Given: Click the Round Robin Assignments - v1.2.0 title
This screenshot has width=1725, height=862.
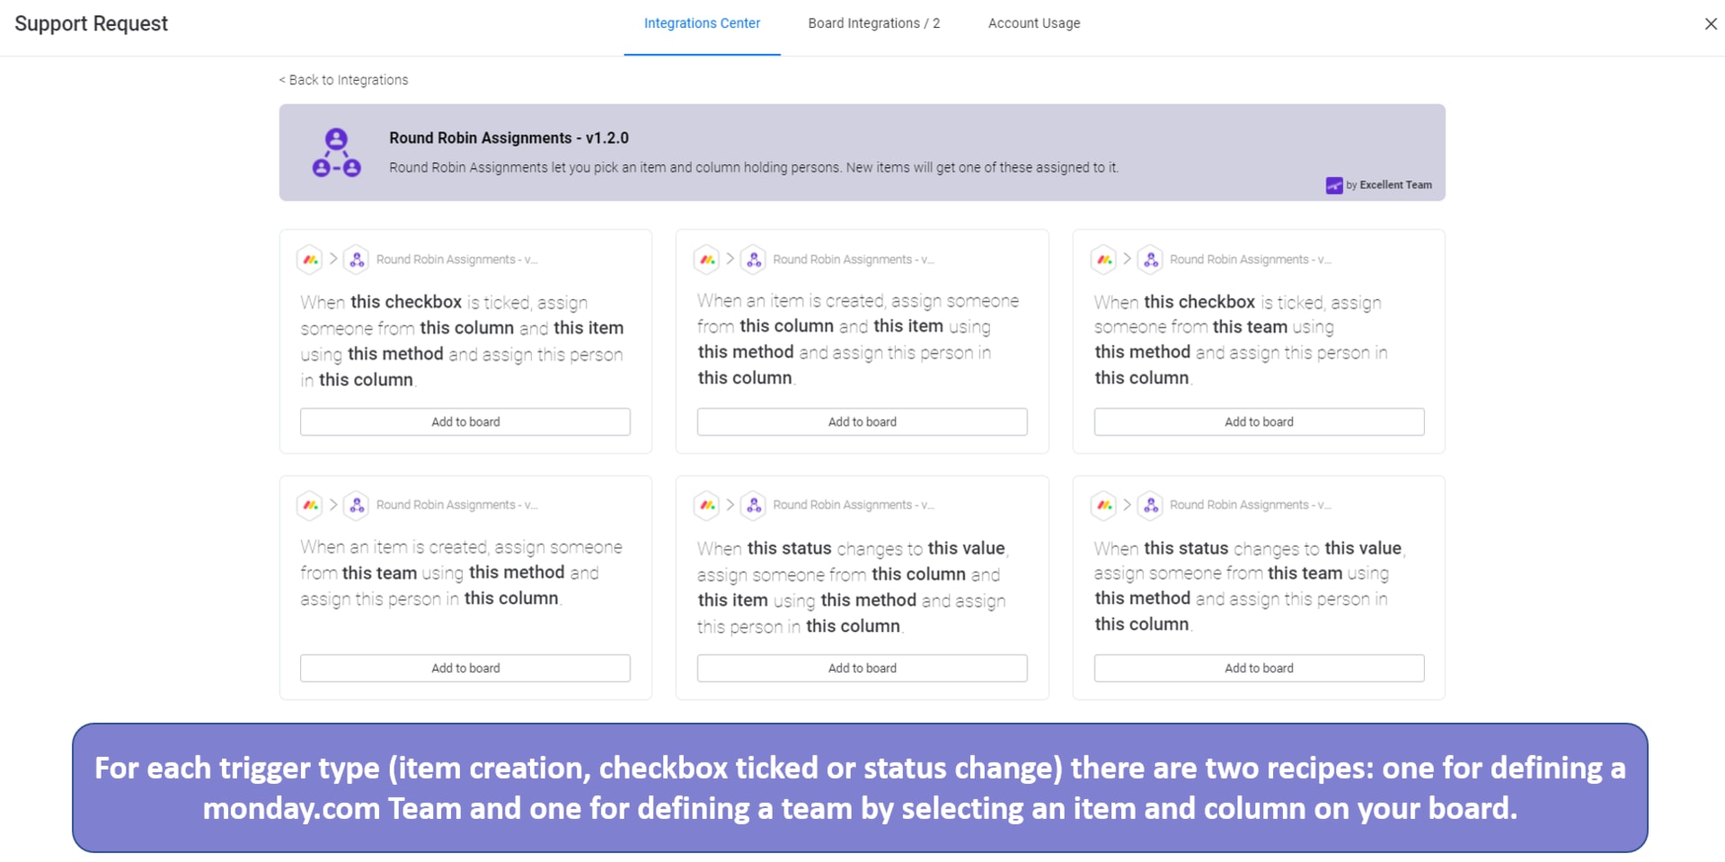Looking at the screenshot, I should (x=509, y=138).
